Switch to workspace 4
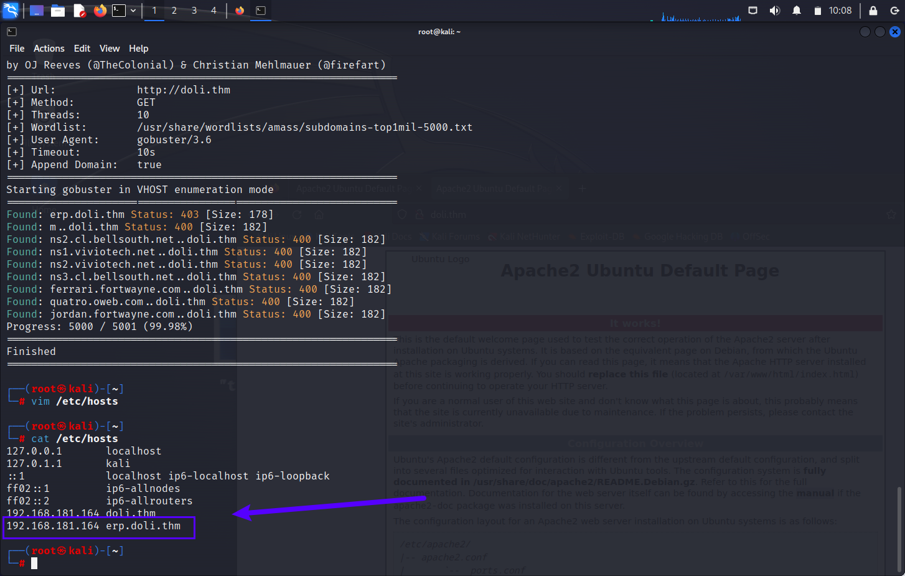The width and height of the screenshot is (905, 576). click(x=213, y=11)
